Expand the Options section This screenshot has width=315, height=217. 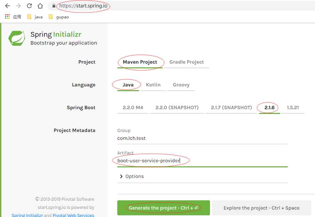[132, 176]
